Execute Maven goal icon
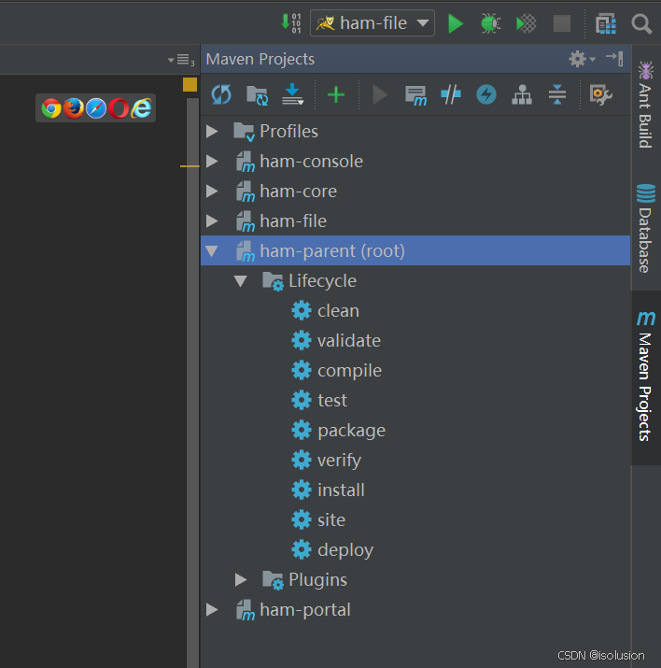661x668 pixels. (415, 95)
